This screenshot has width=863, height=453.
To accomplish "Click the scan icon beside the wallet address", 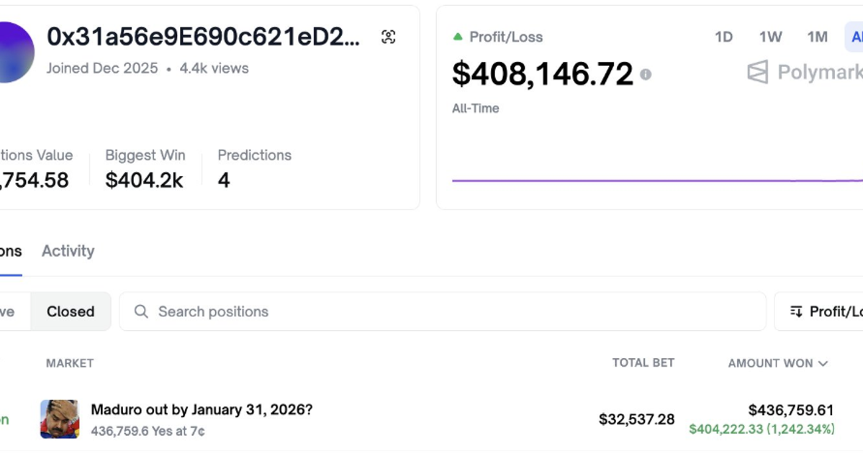I will pos(389,37).
